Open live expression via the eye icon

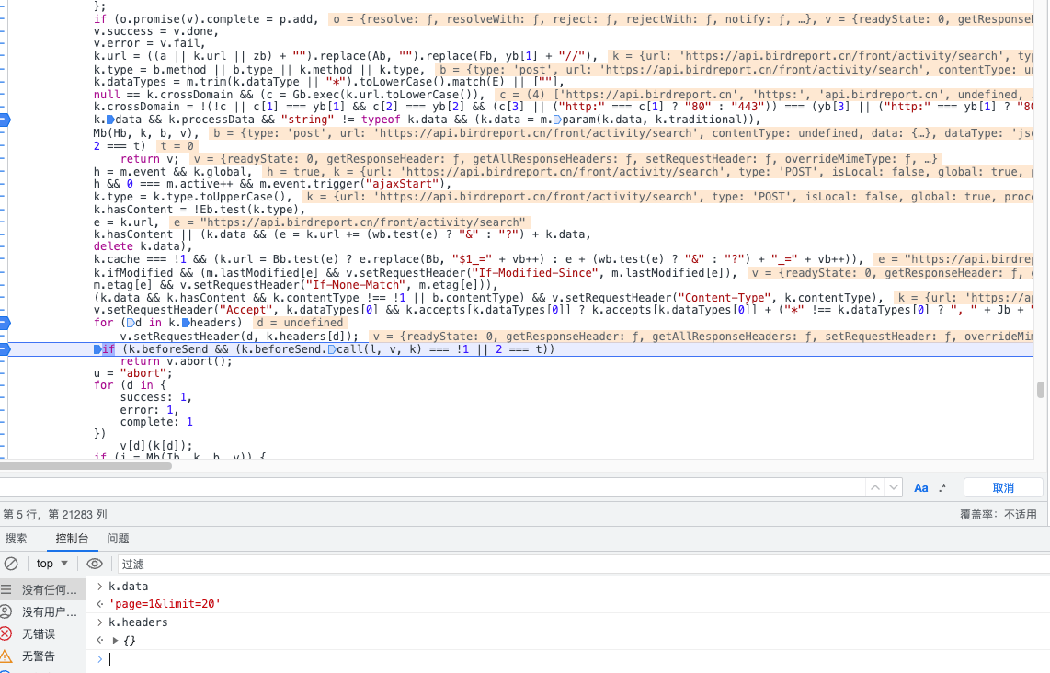(95, 564)
